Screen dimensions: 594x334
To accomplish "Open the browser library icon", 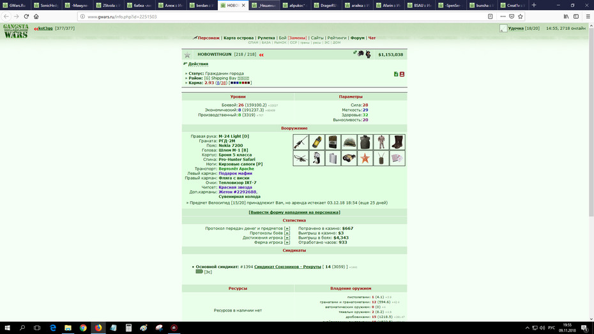I will (x=566, y=16).
